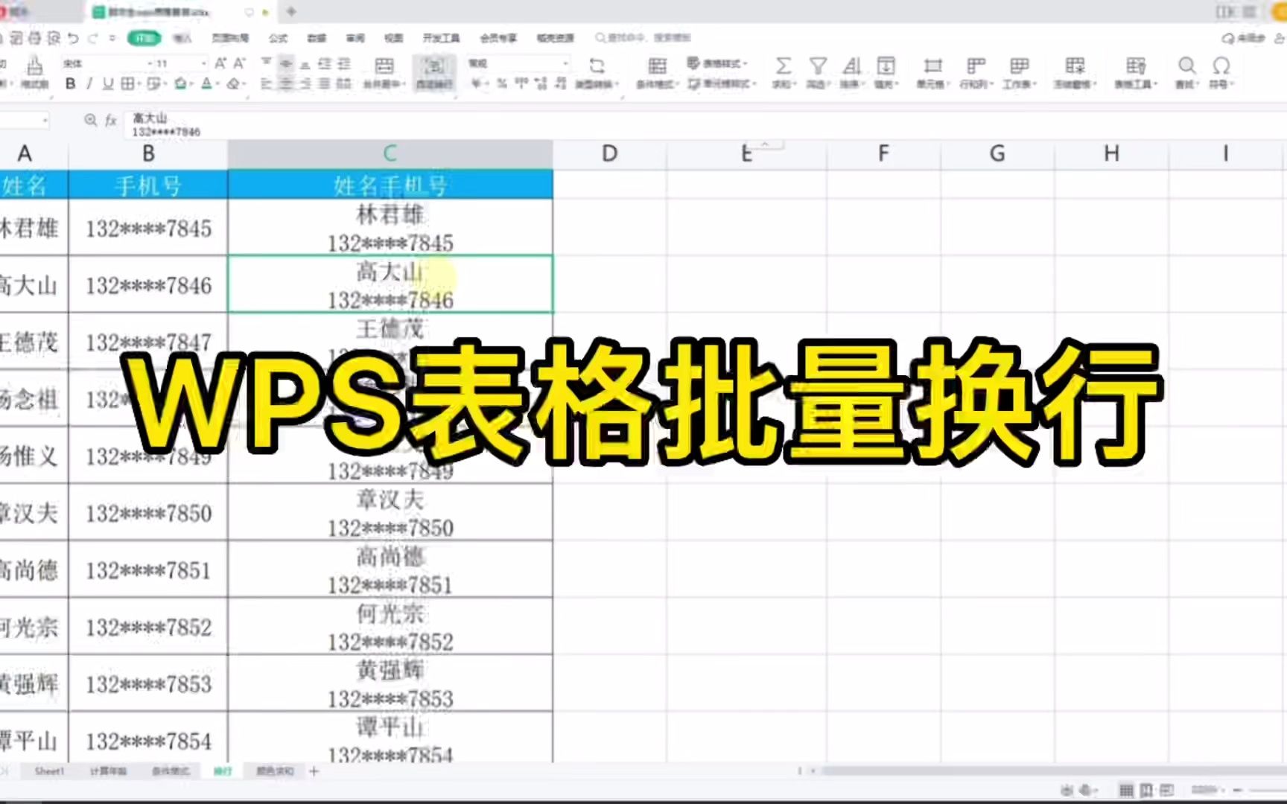The width and height of the screenshot is (1287, 804).
Task: Click the fx insert function button
Action: coord(111,120)
